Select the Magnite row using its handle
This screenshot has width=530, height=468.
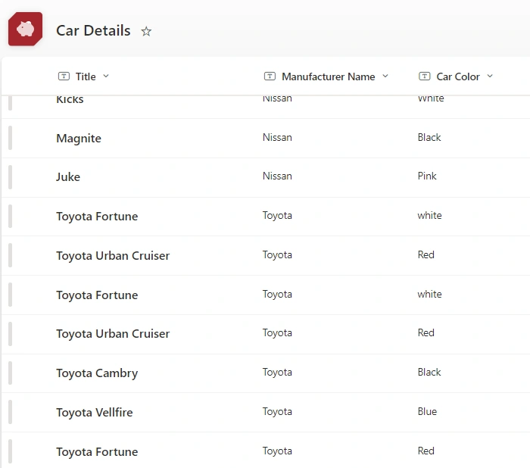point(10,138)
